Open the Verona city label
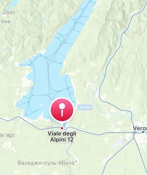Viewport: 147px width, 175px height. [x=140, y=128]
